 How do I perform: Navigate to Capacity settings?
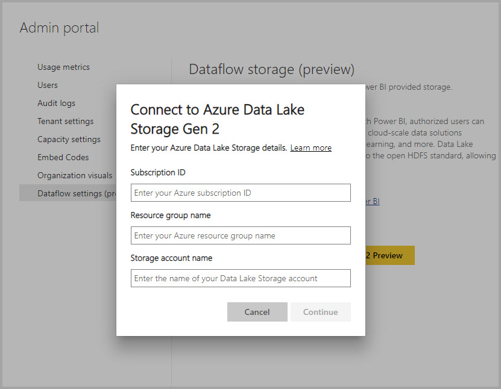69,139
